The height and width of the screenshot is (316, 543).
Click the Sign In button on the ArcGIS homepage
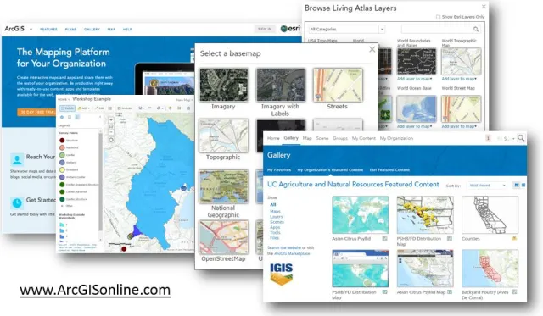tap(265, 29)
